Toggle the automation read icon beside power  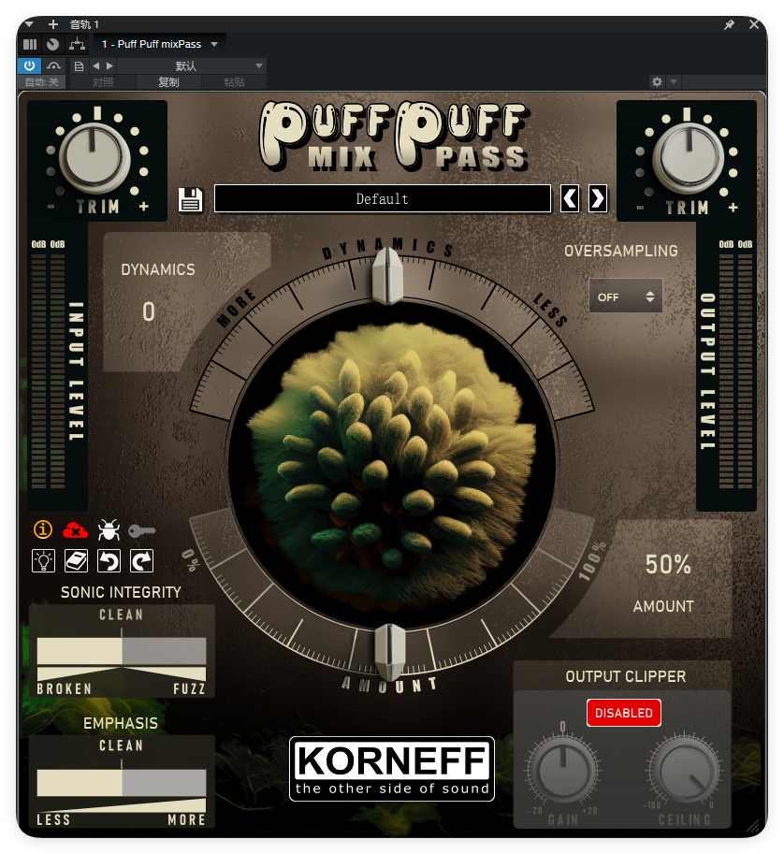(x=53, y=65)
